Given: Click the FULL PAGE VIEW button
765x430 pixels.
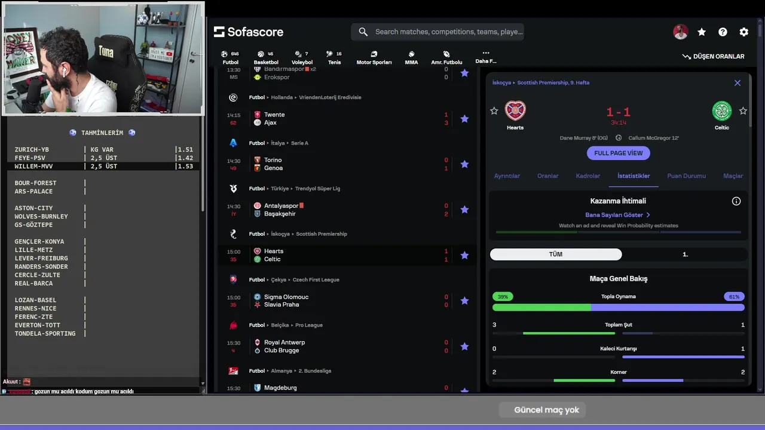Looking at the screenshot, I should coord(619,153).
